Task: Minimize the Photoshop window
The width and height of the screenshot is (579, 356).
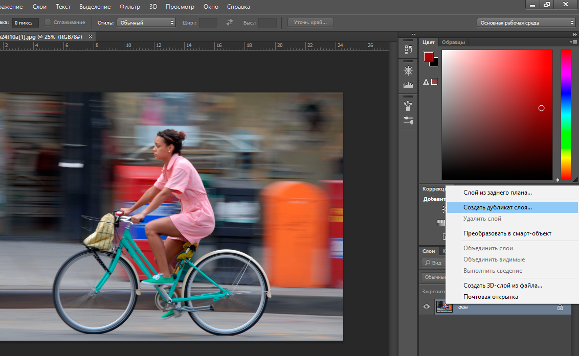Action: [x=532, y=5]
